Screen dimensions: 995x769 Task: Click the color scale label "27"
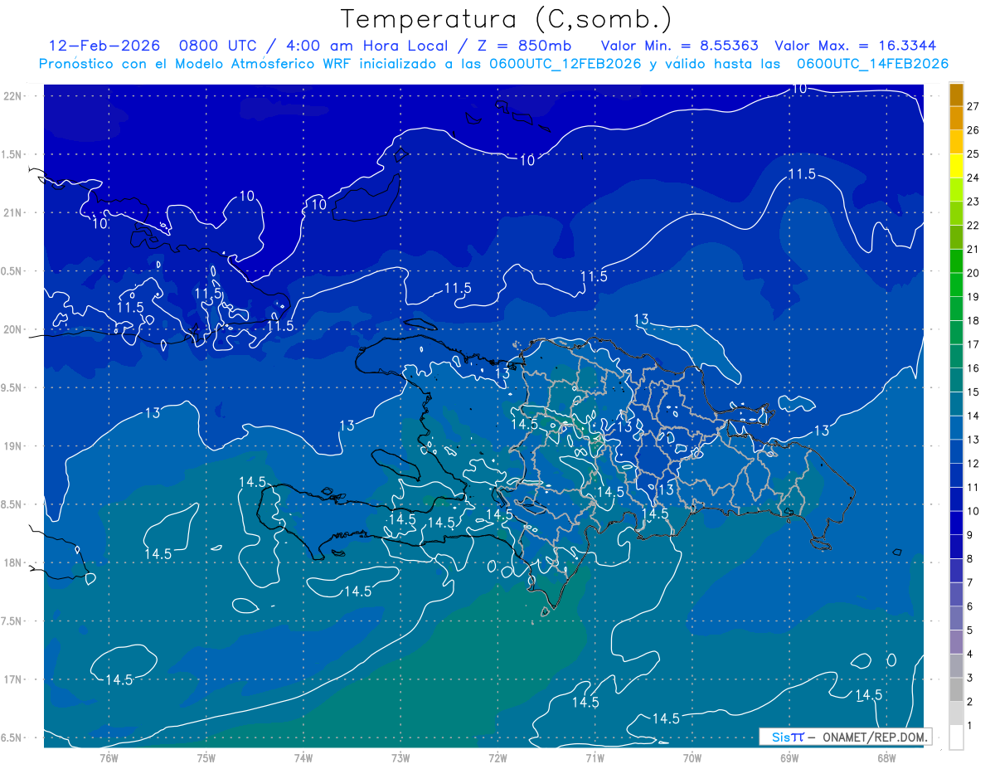click(x=973, y=106)
